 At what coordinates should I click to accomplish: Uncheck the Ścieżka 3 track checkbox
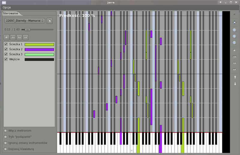[x=6, y=54]
